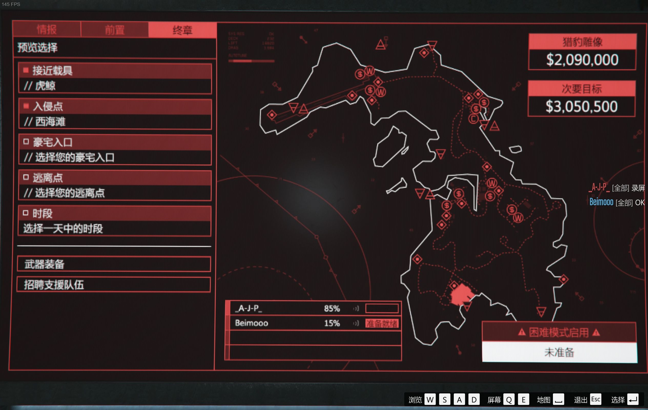Tick the empty 豪宅入口 checkbox square
648x410 pixels.
[26, 142]
